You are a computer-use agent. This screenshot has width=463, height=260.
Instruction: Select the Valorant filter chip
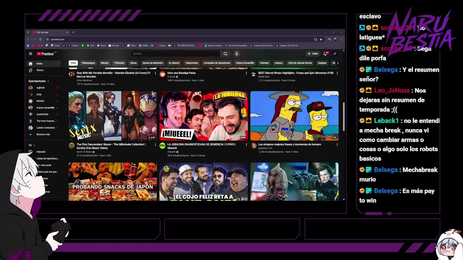point(264,63)
